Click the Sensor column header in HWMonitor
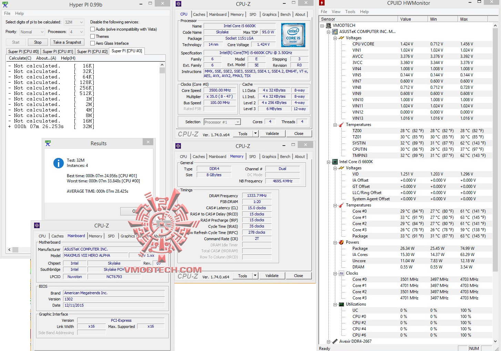Screen dimensions: 501x351 [x=358, y=19]
